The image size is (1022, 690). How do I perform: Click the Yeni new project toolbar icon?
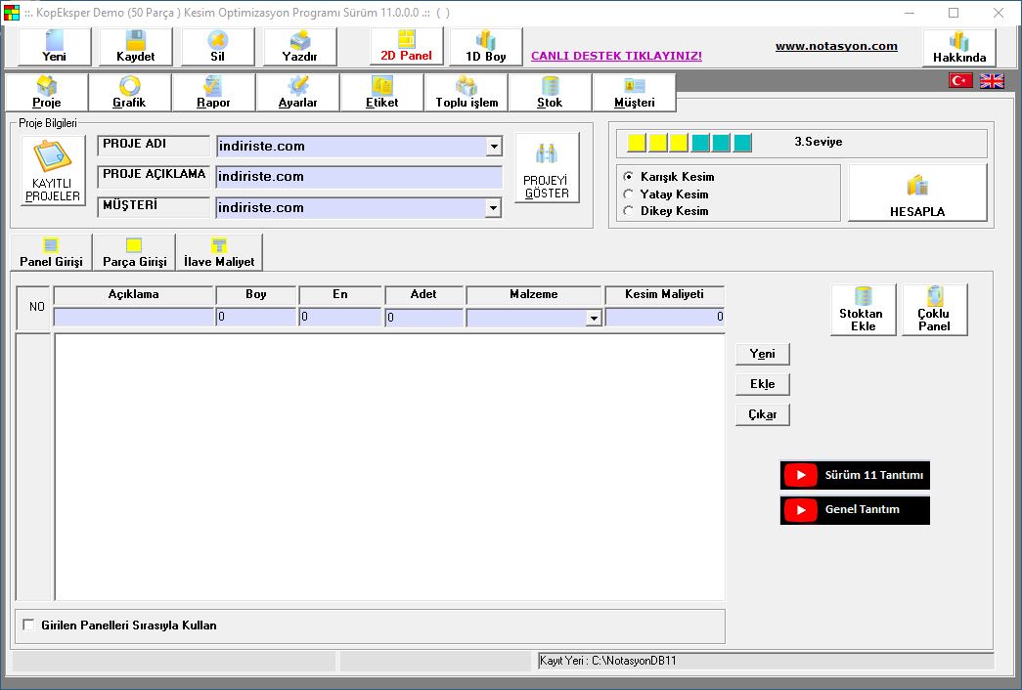[x=54, y=46]
